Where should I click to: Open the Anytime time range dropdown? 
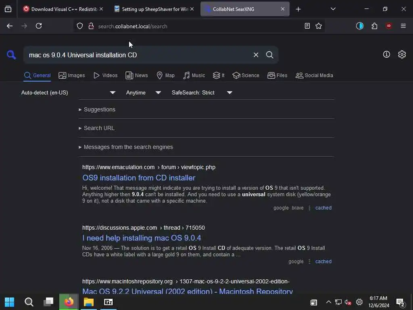143,92
